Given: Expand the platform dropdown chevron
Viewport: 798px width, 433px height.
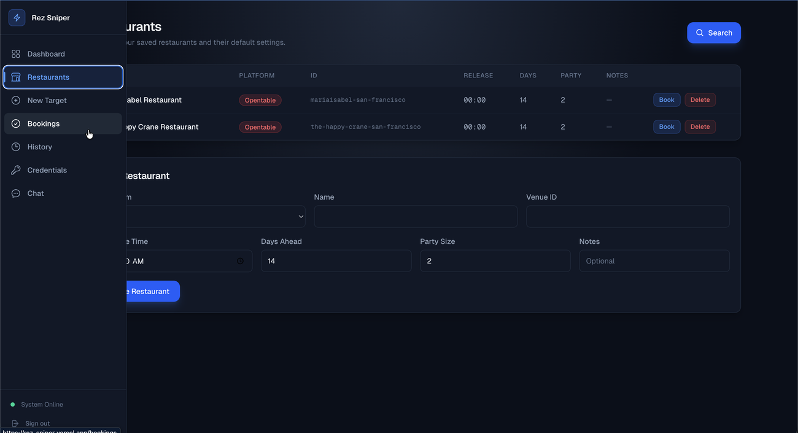Looking at the screenshot, I should pyautogui.click(x=301, y=217).
